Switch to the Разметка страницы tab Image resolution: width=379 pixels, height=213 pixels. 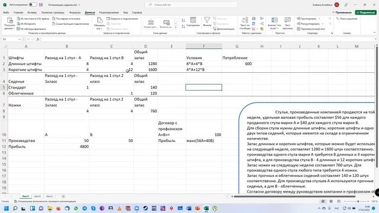pyautogui.click(x=53, y=12)
